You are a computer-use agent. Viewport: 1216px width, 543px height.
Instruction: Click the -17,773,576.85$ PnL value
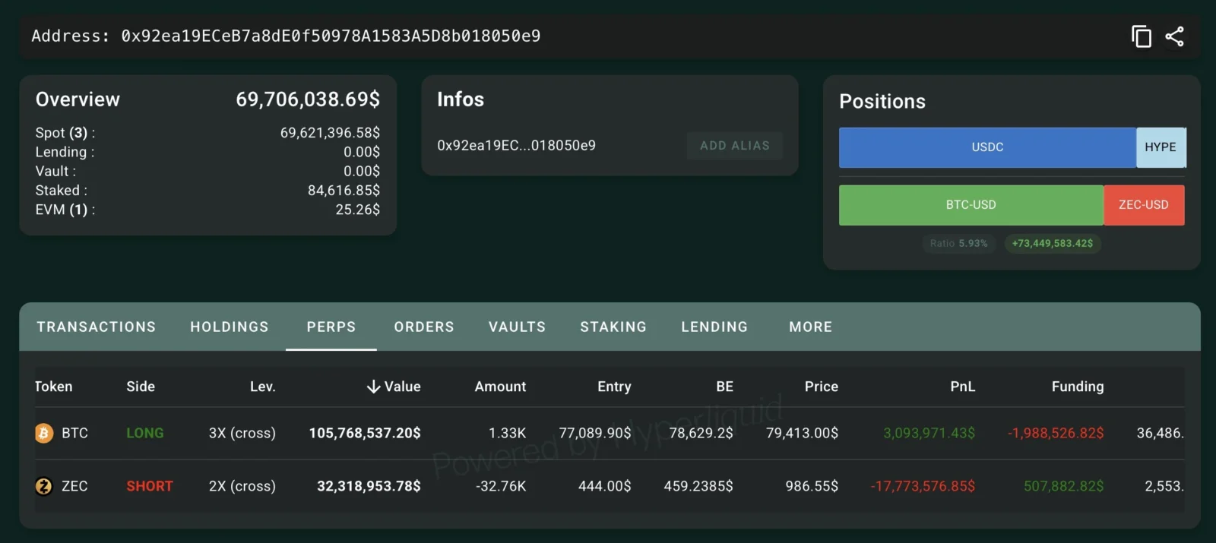923,486
